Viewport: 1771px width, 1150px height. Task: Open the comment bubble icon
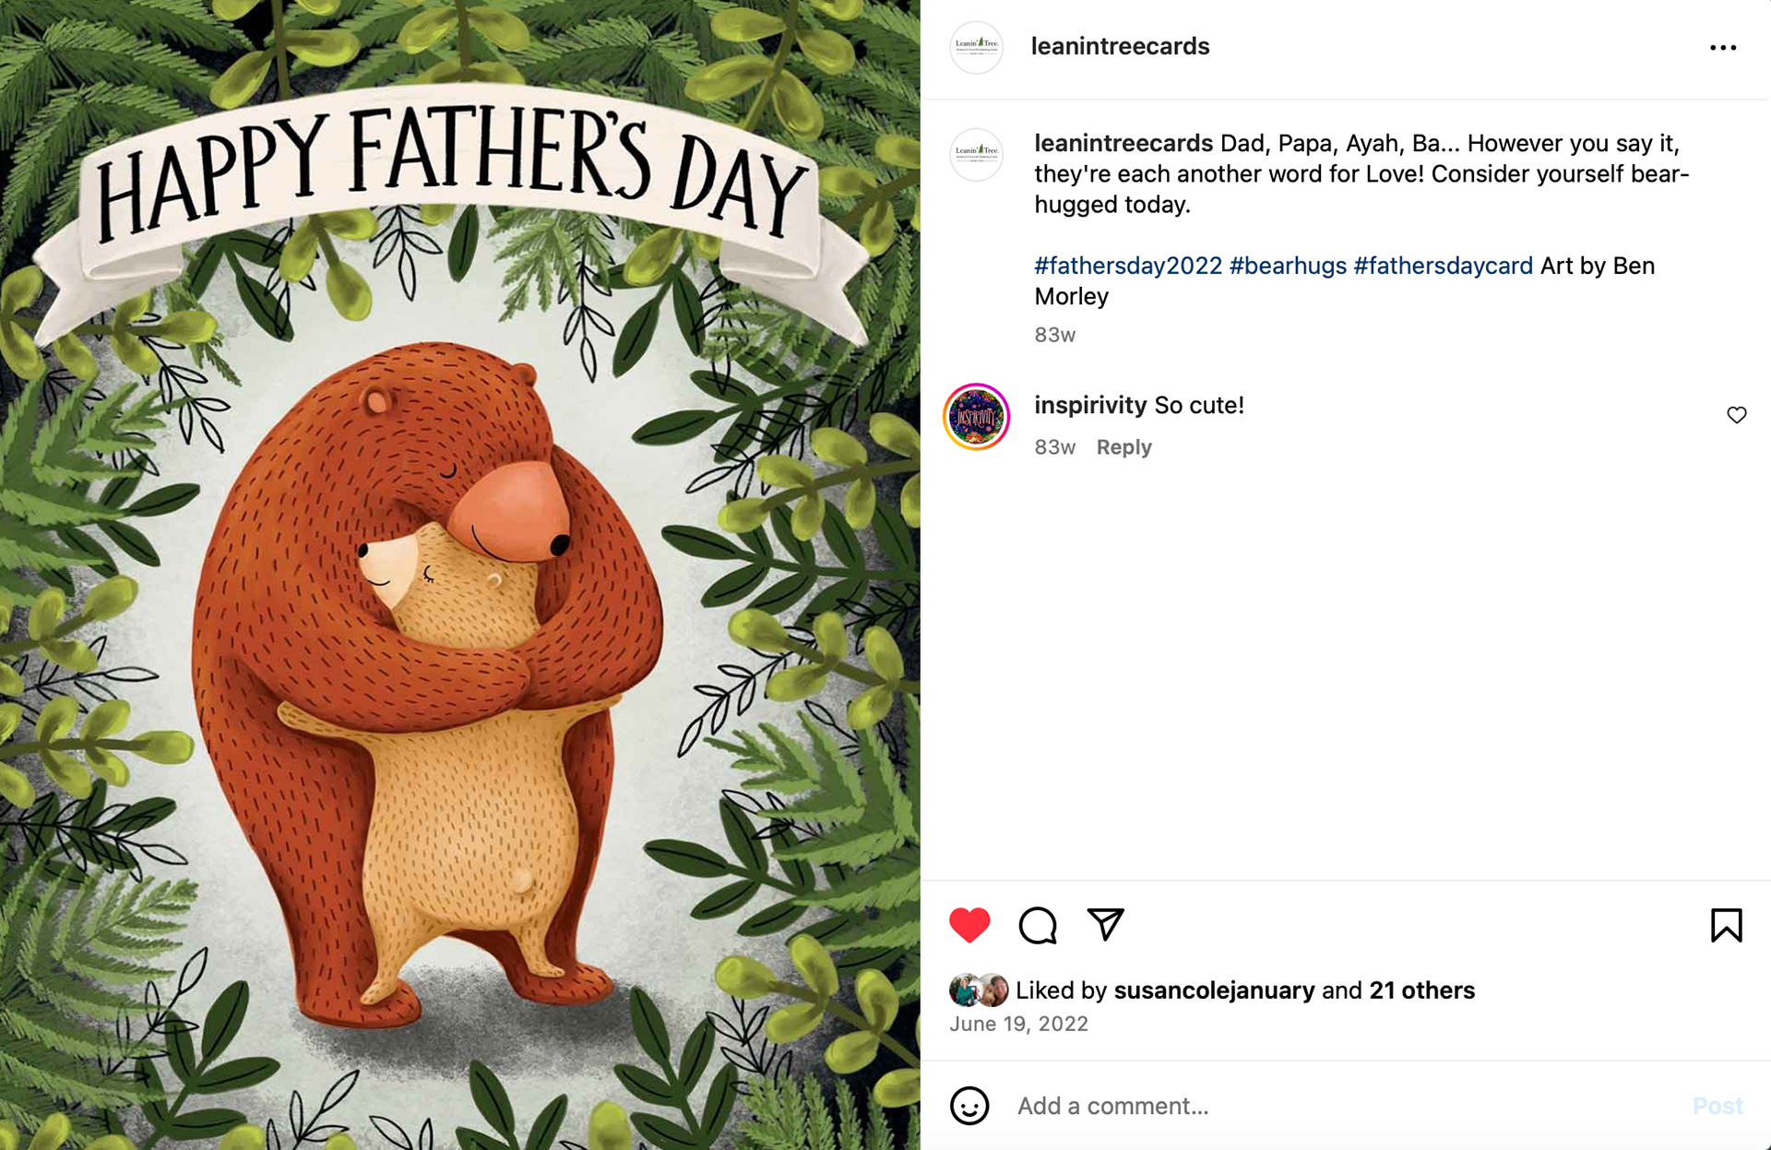pos(1037,925)
